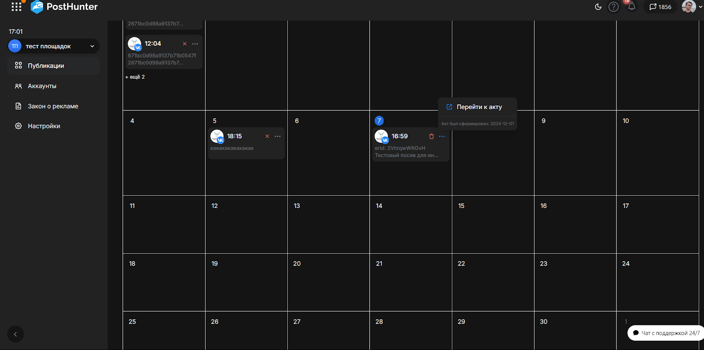704x350 pixels.
Task: Open messages counter 1856
Action: [660, 7]
